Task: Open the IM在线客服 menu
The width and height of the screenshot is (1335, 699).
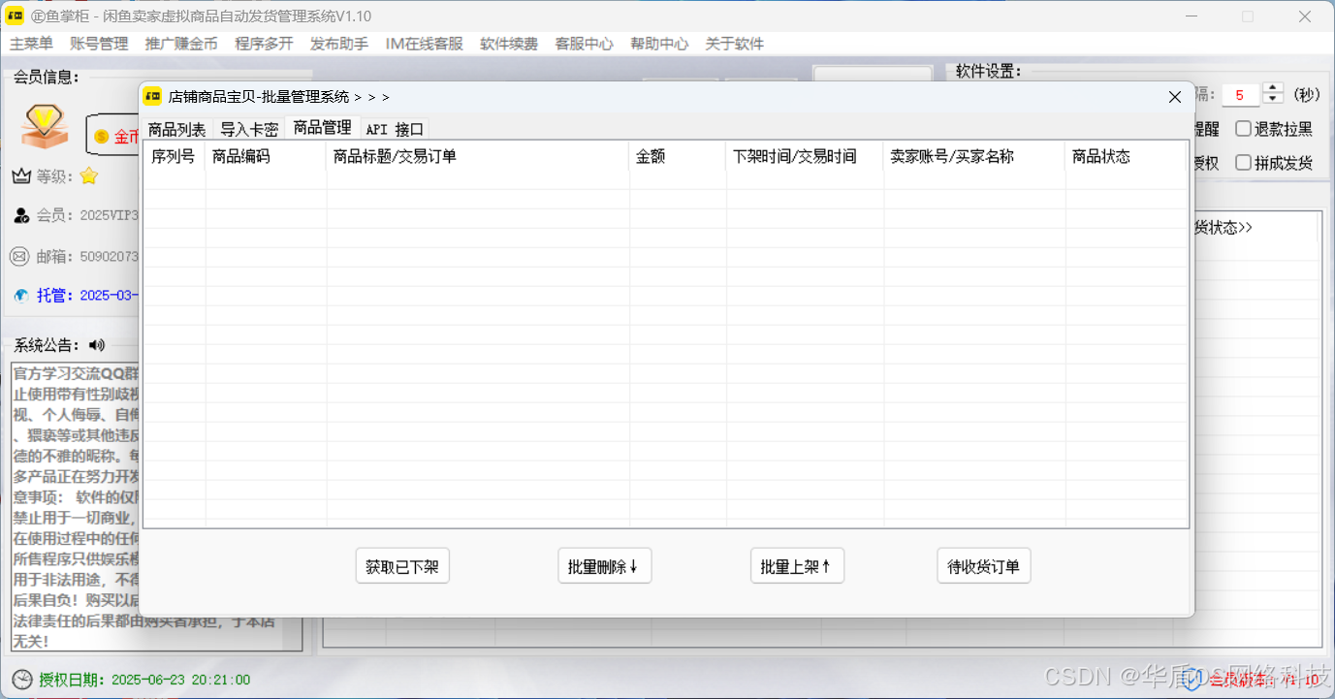Action: tap(424, 44)
